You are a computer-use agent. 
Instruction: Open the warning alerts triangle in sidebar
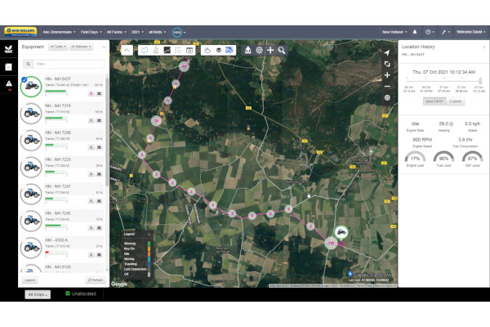point(9,83)
